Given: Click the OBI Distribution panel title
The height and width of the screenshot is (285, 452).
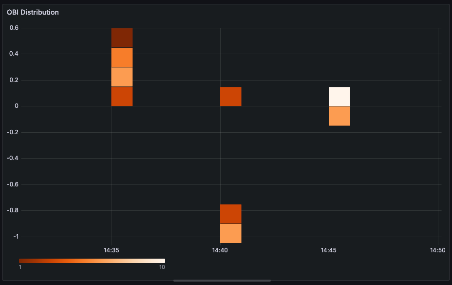Looking at the screenshot, I should tap(33, 12).
